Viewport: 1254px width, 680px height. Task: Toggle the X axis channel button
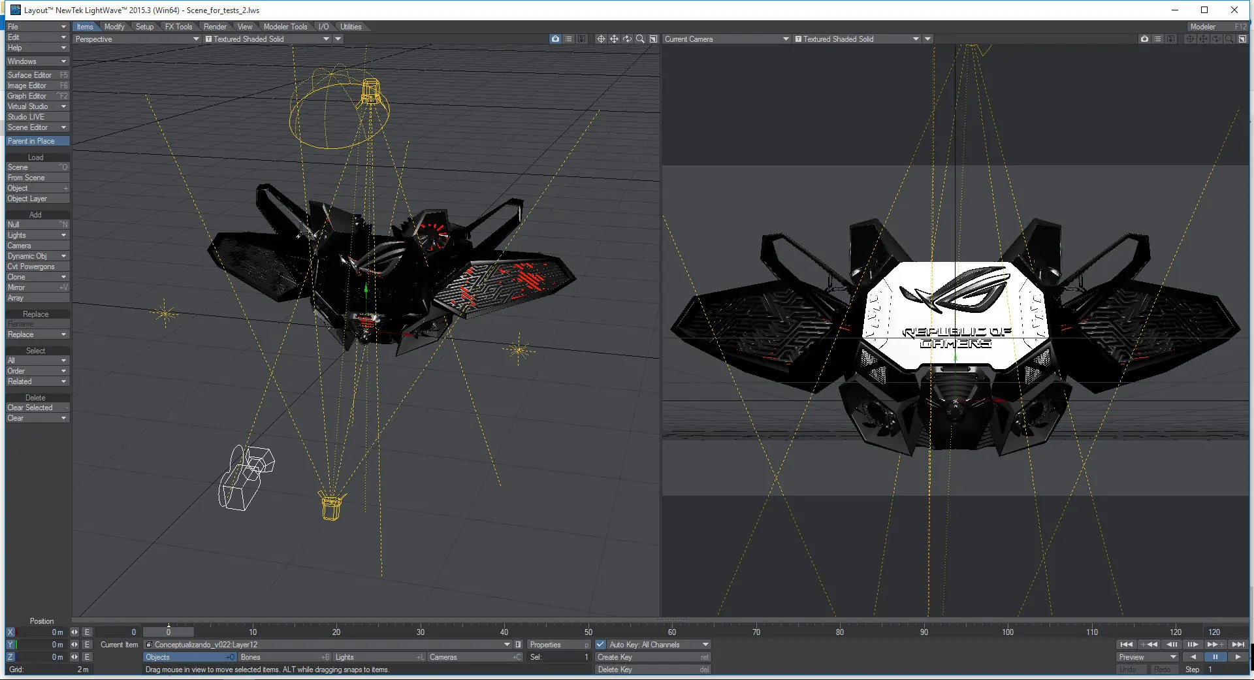coord(10,632)
